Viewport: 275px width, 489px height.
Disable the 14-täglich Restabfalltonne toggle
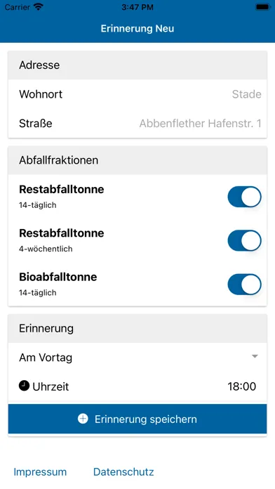coord(244,197)
